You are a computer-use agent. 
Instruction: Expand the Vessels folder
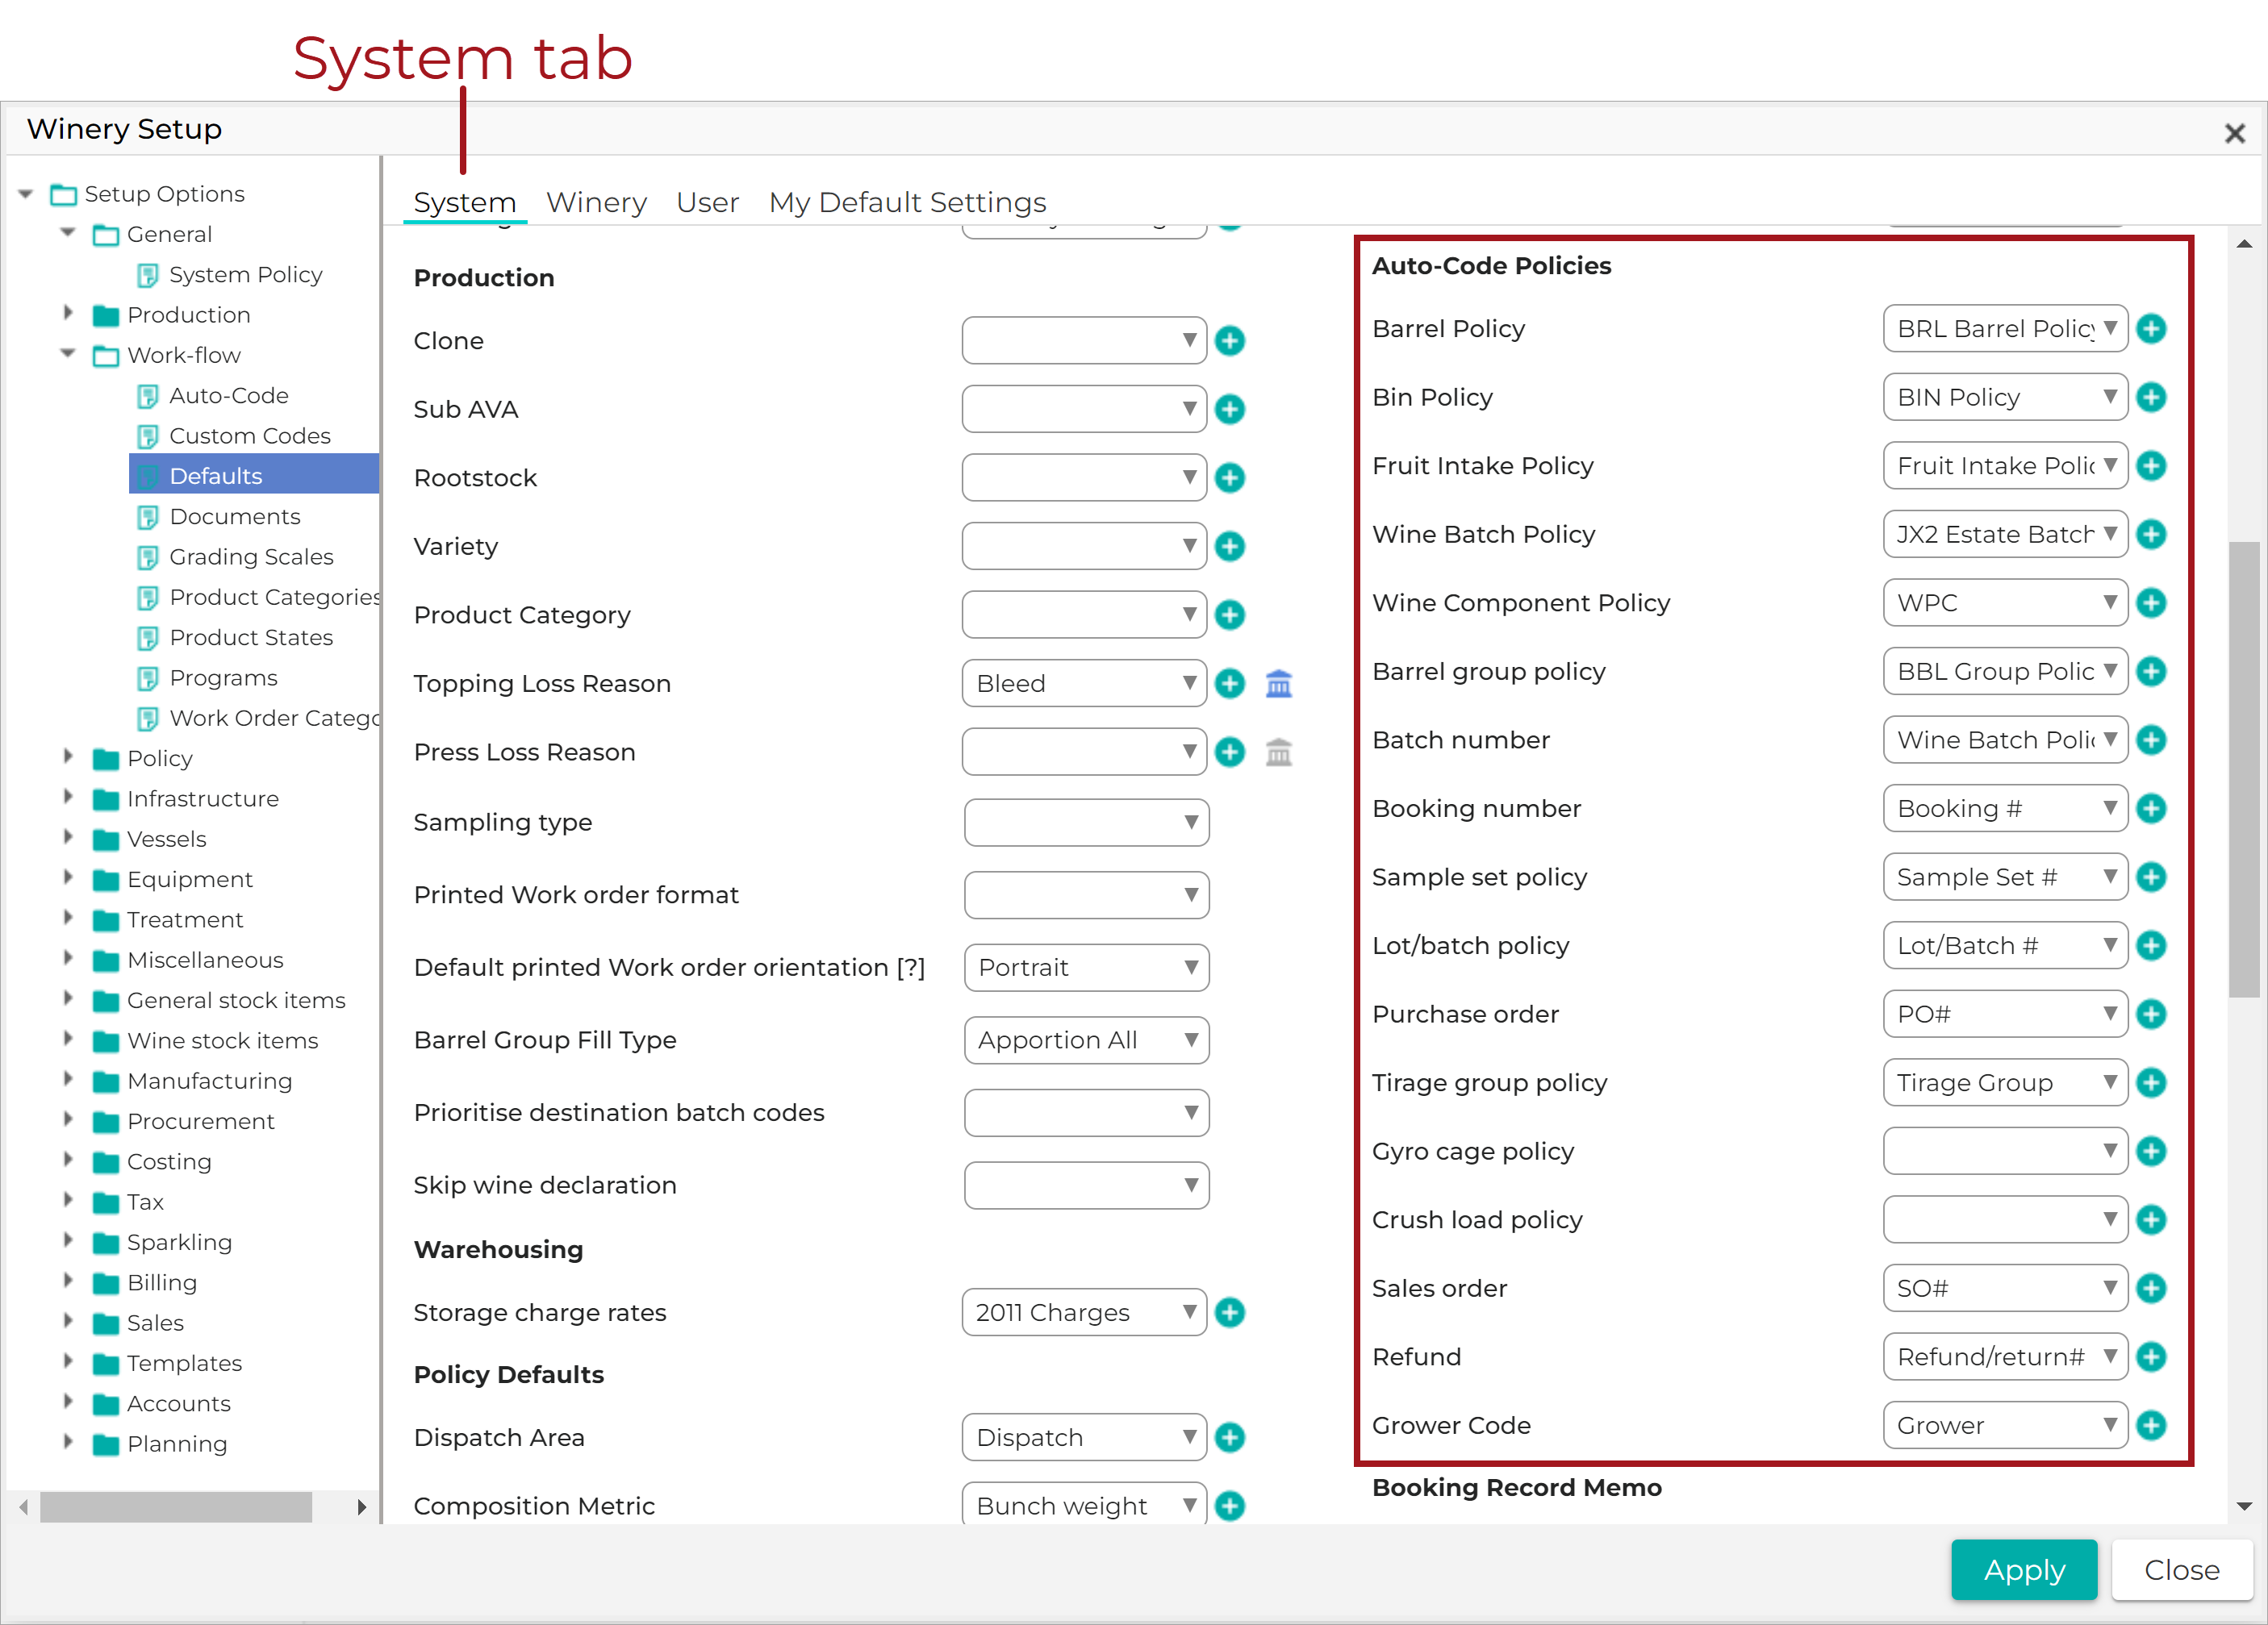click(68, 836)
